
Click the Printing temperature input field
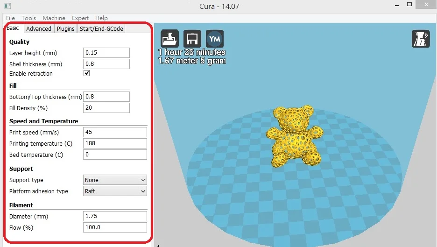click(x=115, y=143)
